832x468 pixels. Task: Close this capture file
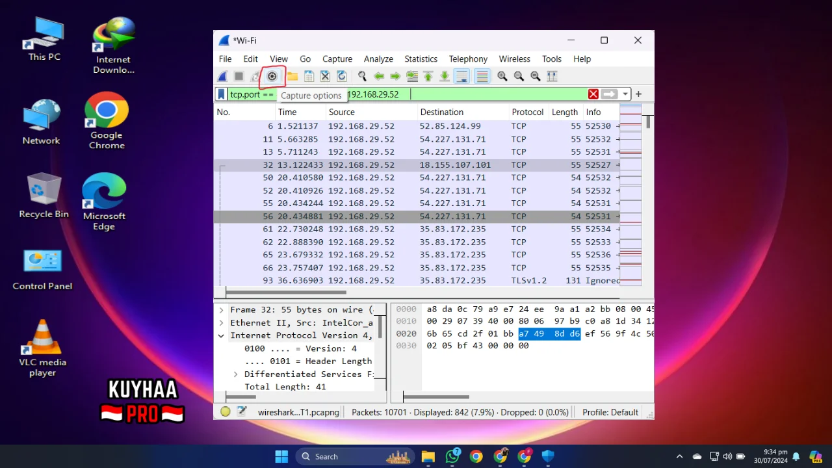click(x=326, y=76)
